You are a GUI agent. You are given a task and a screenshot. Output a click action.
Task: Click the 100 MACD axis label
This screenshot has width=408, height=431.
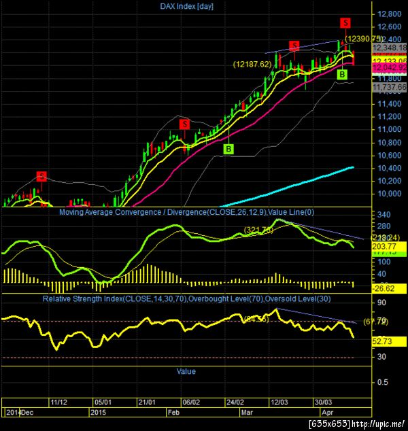tap(384, 262)
